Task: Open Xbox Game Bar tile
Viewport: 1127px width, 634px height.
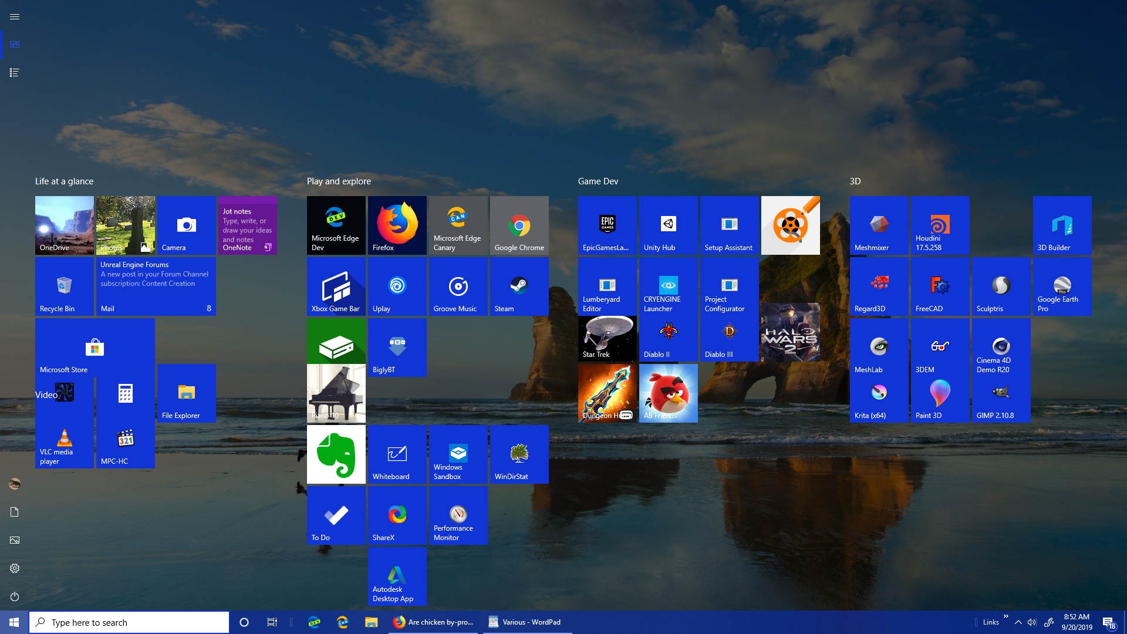Action: point(336,286)
